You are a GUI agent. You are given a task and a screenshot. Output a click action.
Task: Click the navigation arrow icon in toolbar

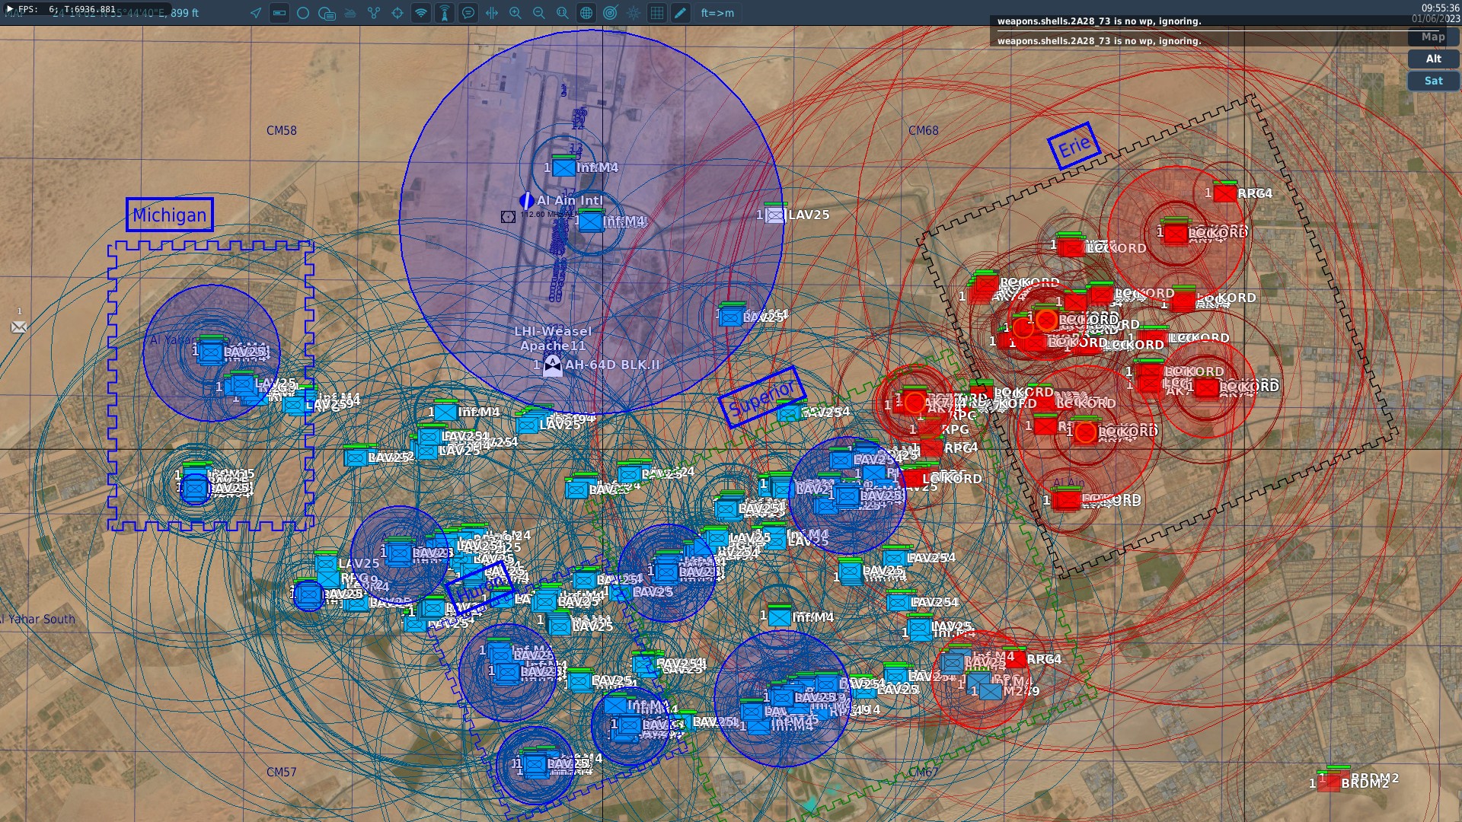click(x=256, y=13)
